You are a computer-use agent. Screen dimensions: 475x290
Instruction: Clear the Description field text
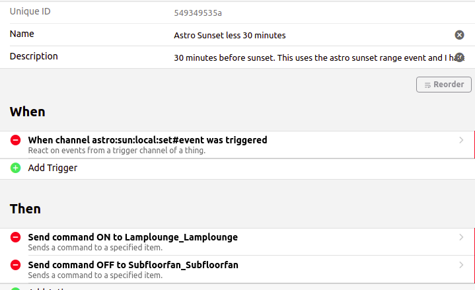[459, 57]
